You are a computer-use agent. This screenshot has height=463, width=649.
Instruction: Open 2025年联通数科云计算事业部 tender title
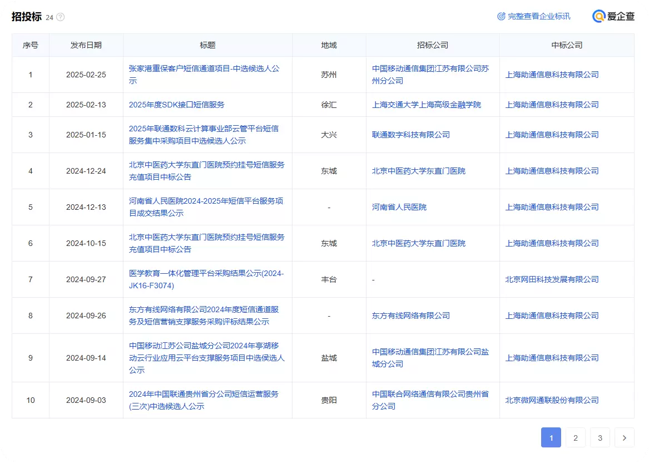[204, 135]
